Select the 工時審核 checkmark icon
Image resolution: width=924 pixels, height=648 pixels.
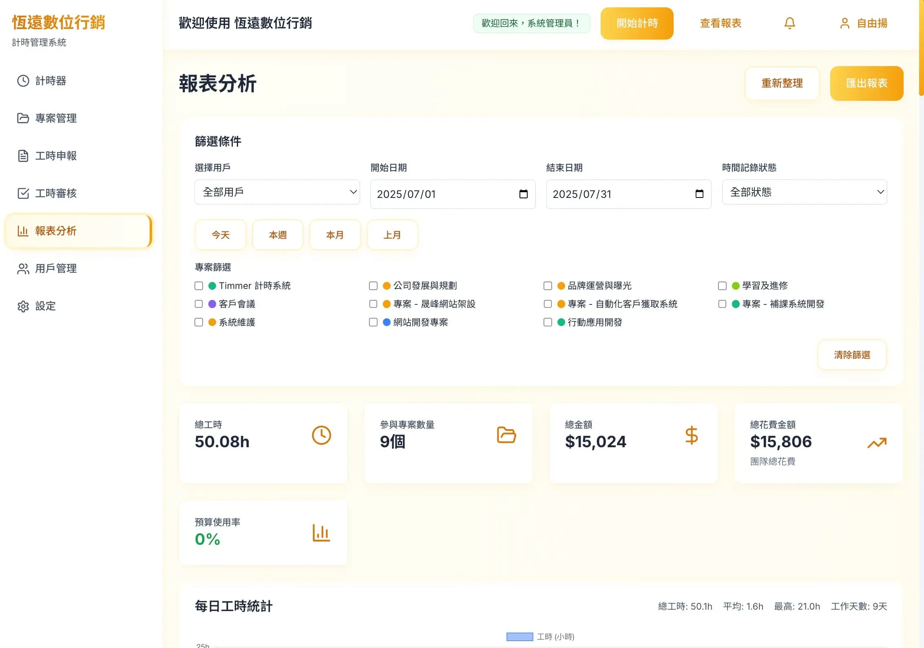[x=23, y=193]
